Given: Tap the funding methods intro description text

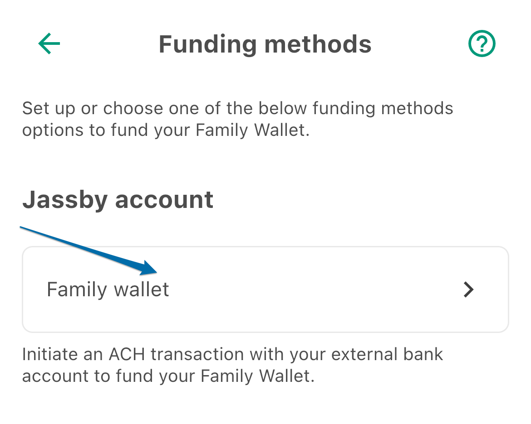Looking at the screenshot, I should 237,119.
